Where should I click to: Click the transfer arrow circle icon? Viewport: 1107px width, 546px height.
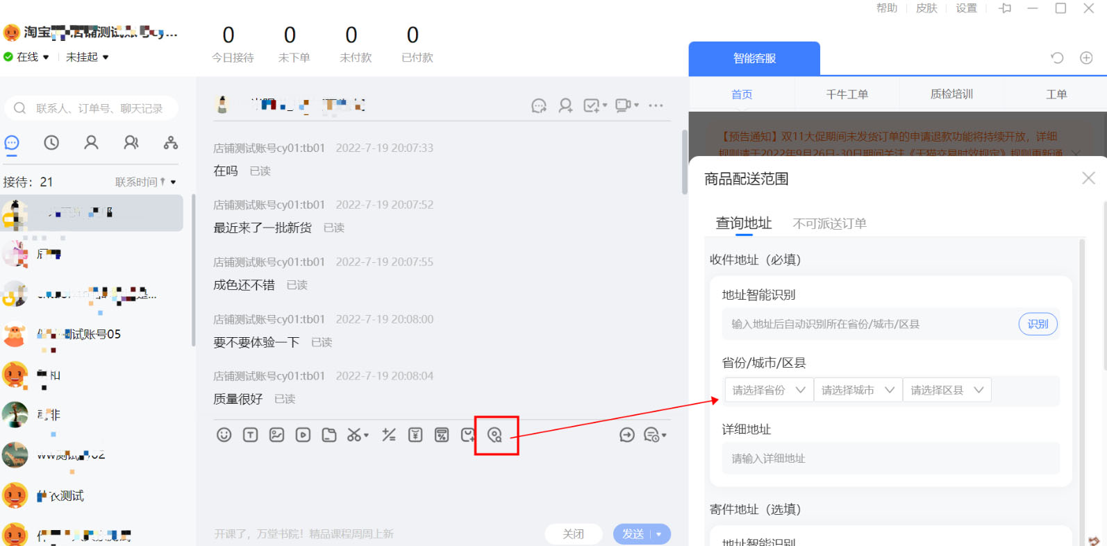tap(626, 435)
